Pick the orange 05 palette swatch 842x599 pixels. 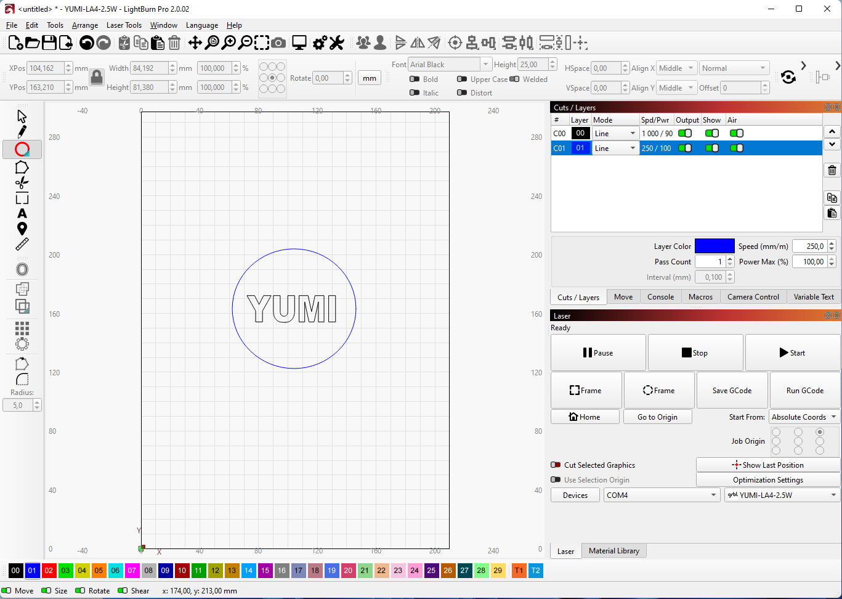click(x=99, y=571)
